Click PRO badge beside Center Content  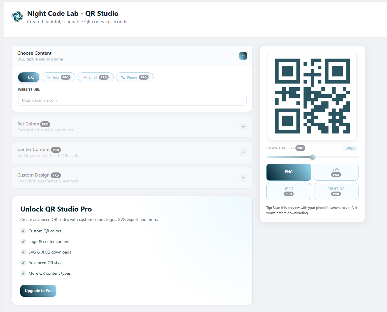56,150
